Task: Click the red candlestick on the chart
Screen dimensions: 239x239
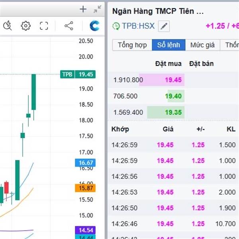Action: coord(6,188)
